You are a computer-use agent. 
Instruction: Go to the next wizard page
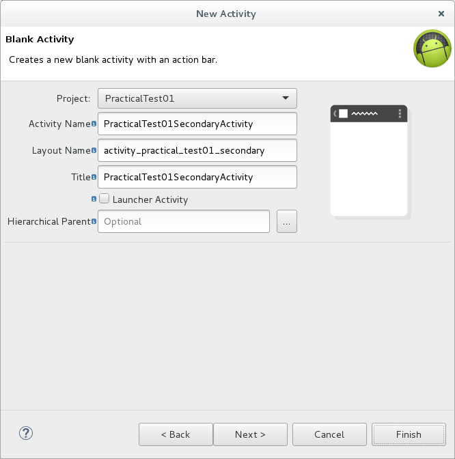(x=250, y=434)
